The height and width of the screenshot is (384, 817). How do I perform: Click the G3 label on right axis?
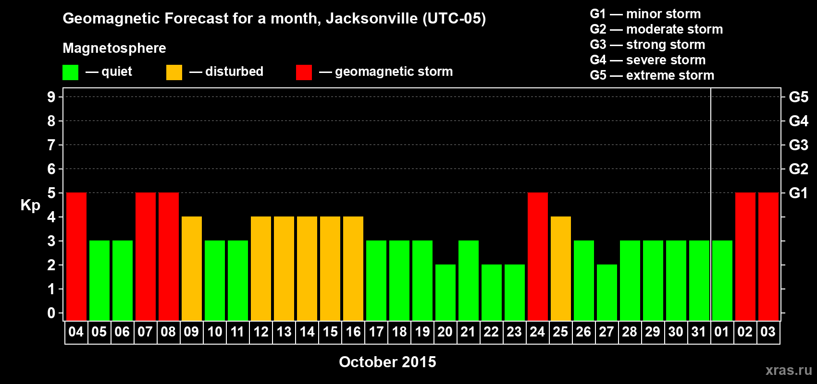point(799,145)
